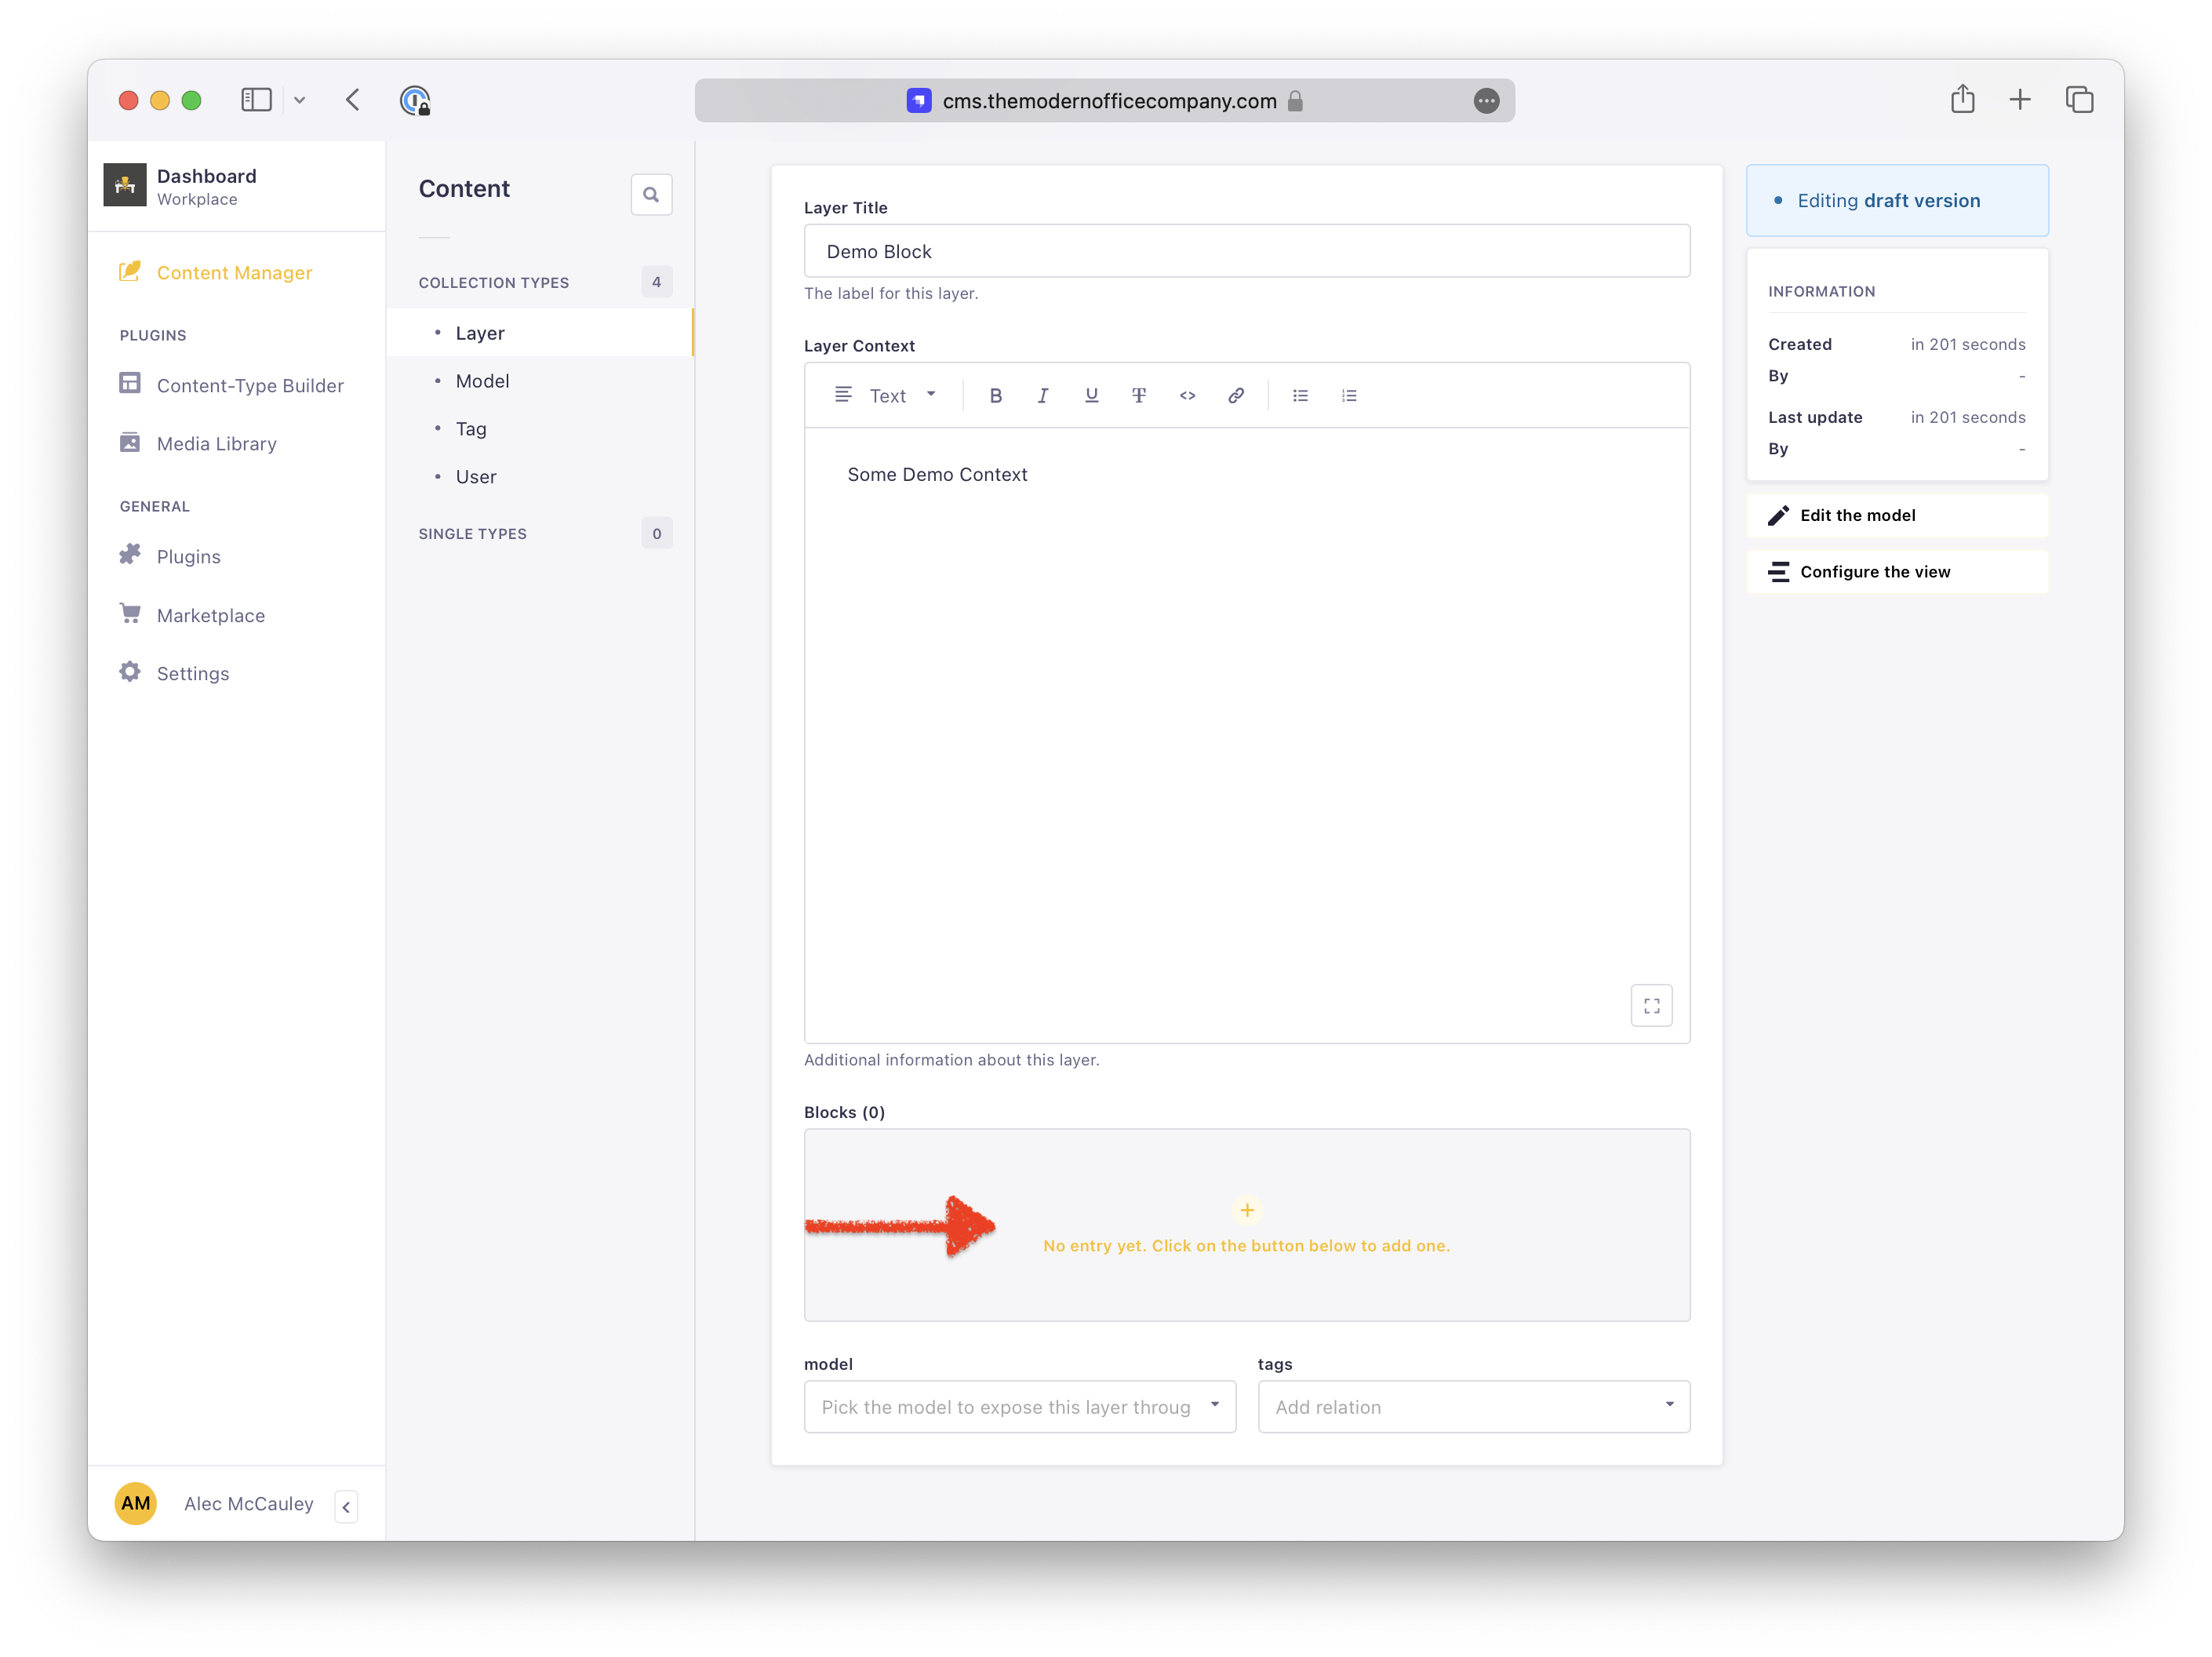
Task: Open the Tag collection type
Action: tap(471, 429)
